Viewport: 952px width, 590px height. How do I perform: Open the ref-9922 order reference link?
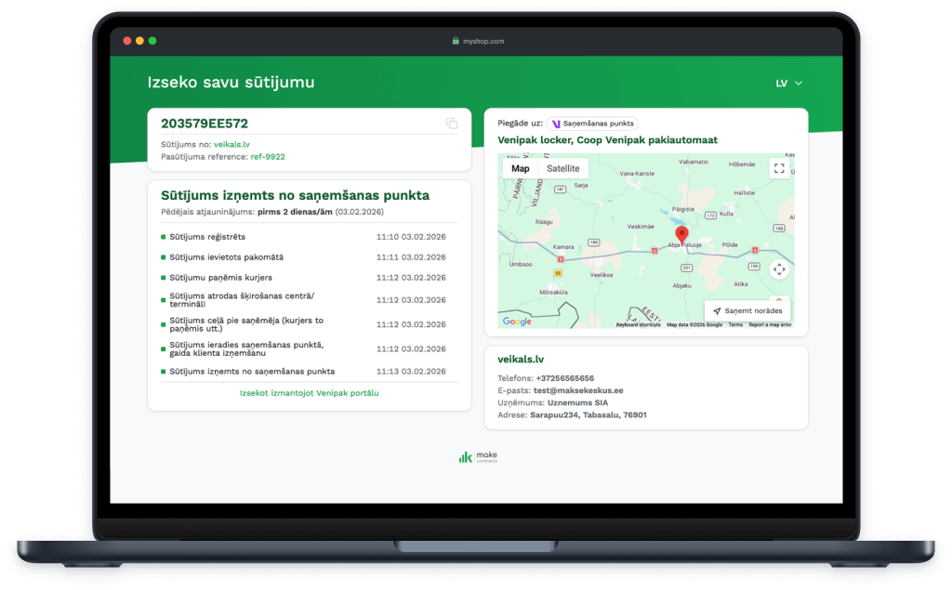268,157
